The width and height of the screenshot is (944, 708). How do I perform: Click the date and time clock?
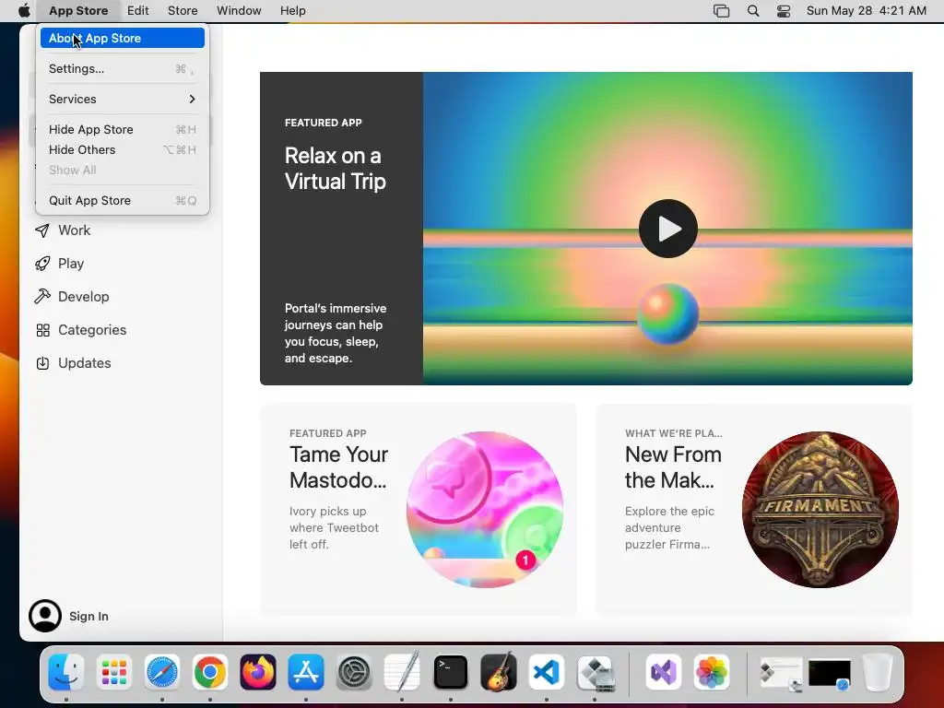(x=867, y=11)
